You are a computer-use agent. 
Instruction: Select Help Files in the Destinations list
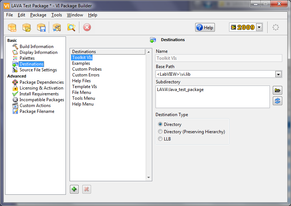[x=81, y=81]
